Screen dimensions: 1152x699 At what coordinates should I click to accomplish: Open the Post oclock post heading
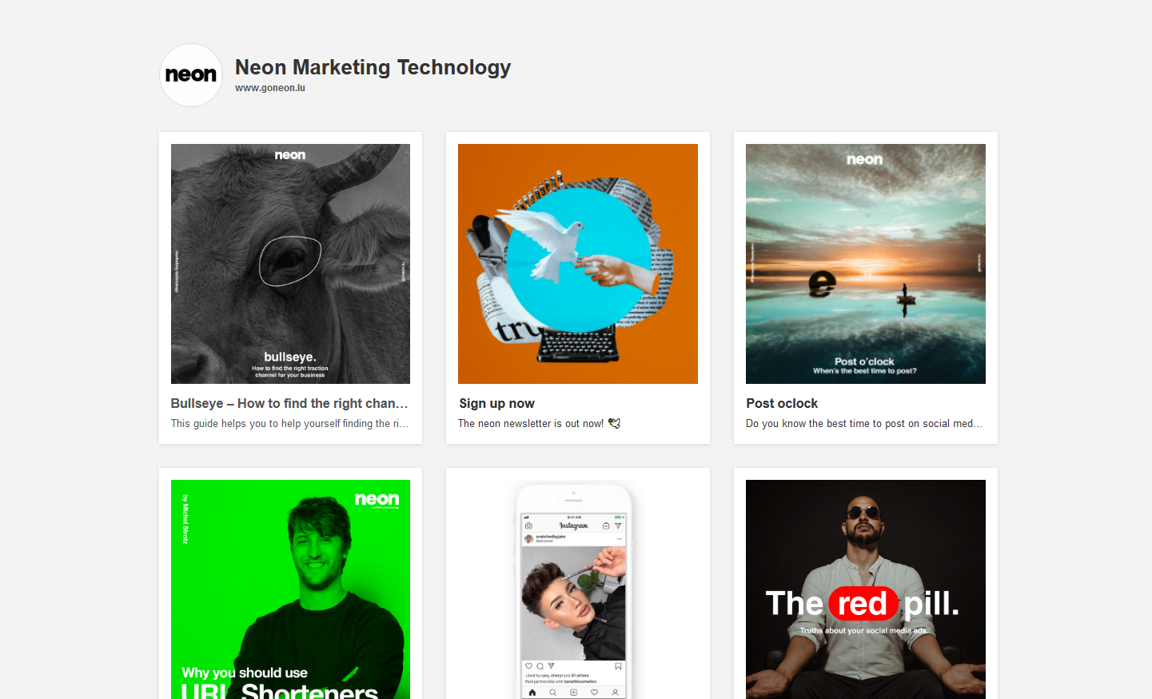[782, 403]
